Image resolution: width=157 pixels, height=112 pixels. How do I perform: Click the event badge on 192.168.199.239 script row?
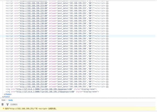click(107, 46)
